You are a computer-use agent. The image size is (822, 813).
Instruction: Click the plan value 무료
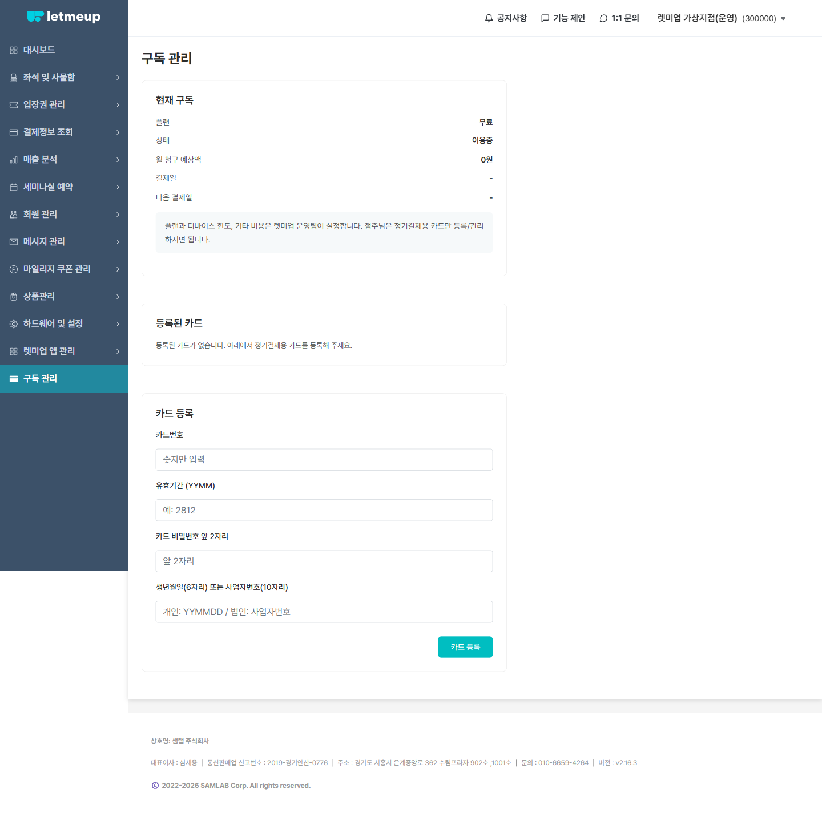coord(486,122)
